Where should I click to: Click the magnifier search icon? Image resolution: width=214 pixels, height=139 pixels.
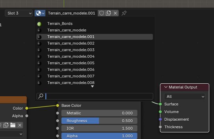click(41, 96)
